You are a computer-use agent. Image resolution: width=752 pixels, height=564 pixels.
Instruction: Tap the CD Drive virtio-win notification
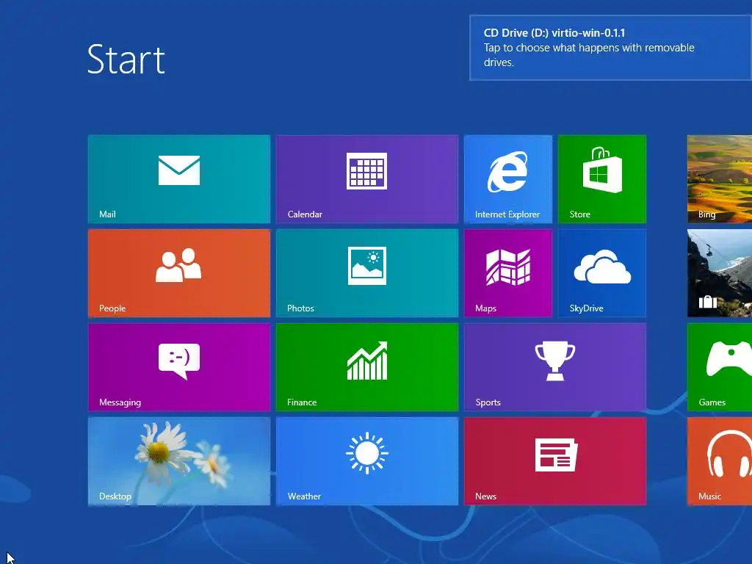pyautogui.click(x=610, y=48)
